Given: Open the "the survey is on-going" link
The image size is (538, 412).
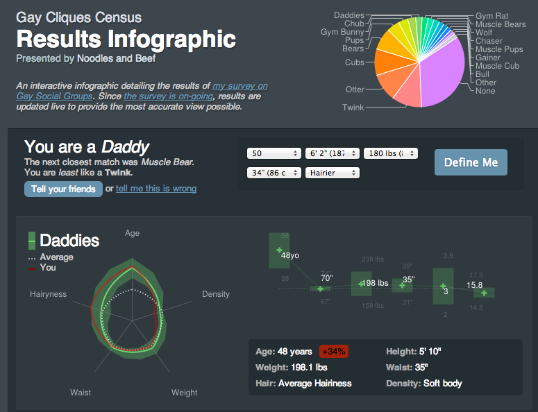Looking at the screenshot, I should [x=169, y=96].
